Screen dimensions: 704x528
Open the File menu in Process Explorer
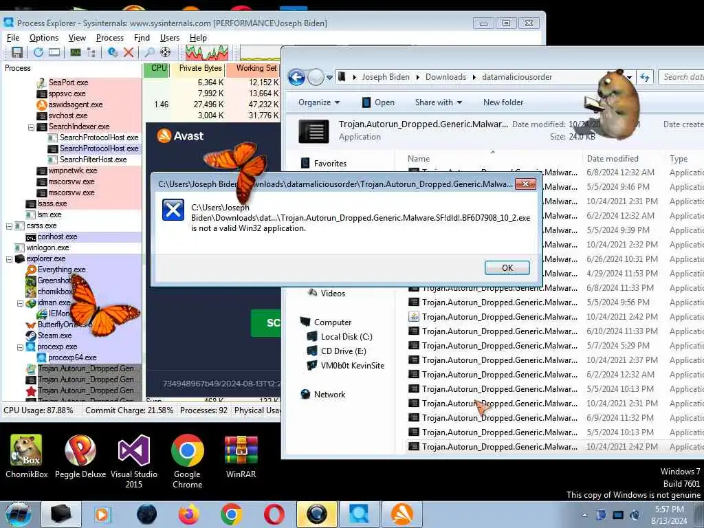pyautogui.click(x=13, y=38)
